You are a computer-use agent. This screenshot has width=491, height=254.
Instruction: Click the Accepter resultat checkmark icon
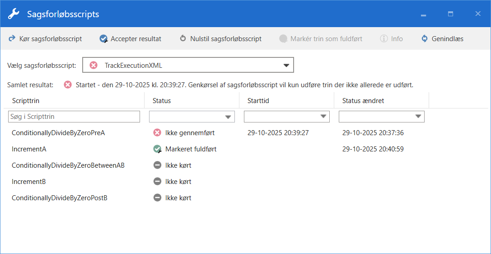(x=104, y=39)
